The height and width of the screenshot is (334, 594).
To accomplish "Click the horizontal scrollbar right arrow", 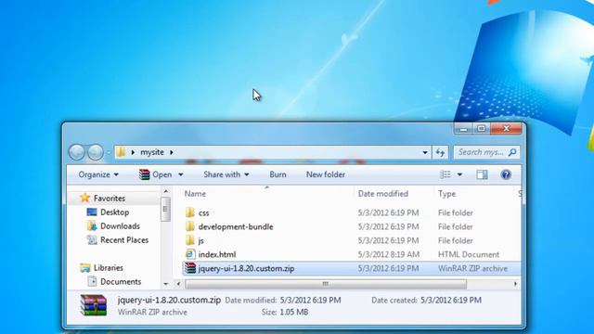I will pyautogui.click(x=515, y=284).
